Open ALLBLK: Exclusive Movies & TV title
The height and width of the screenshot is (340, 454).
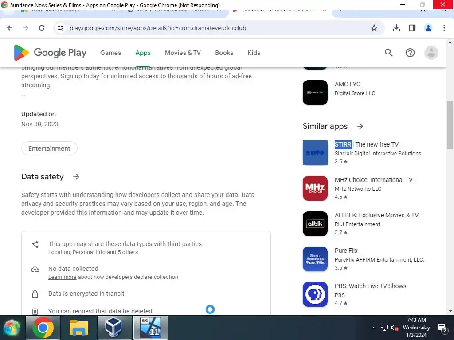377,215
